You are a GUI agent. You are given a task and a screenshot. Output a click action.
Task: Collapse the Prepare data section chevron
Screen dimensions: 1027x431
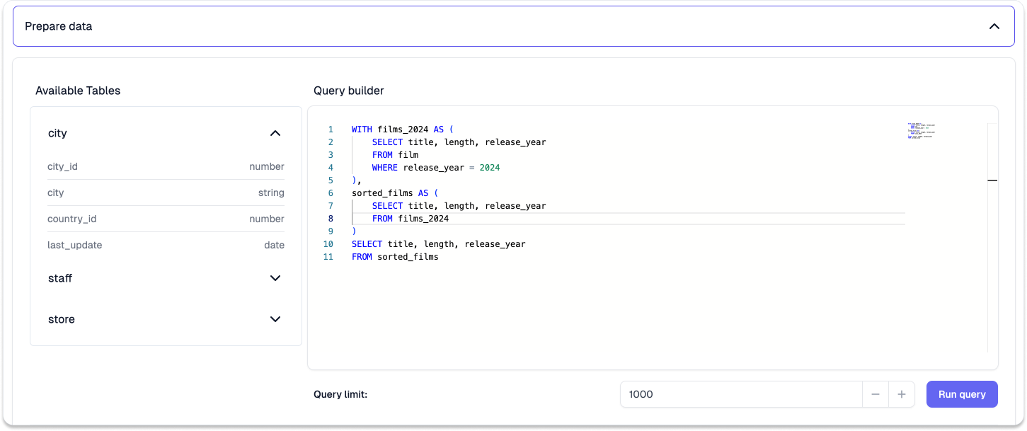tap(994, 26)
